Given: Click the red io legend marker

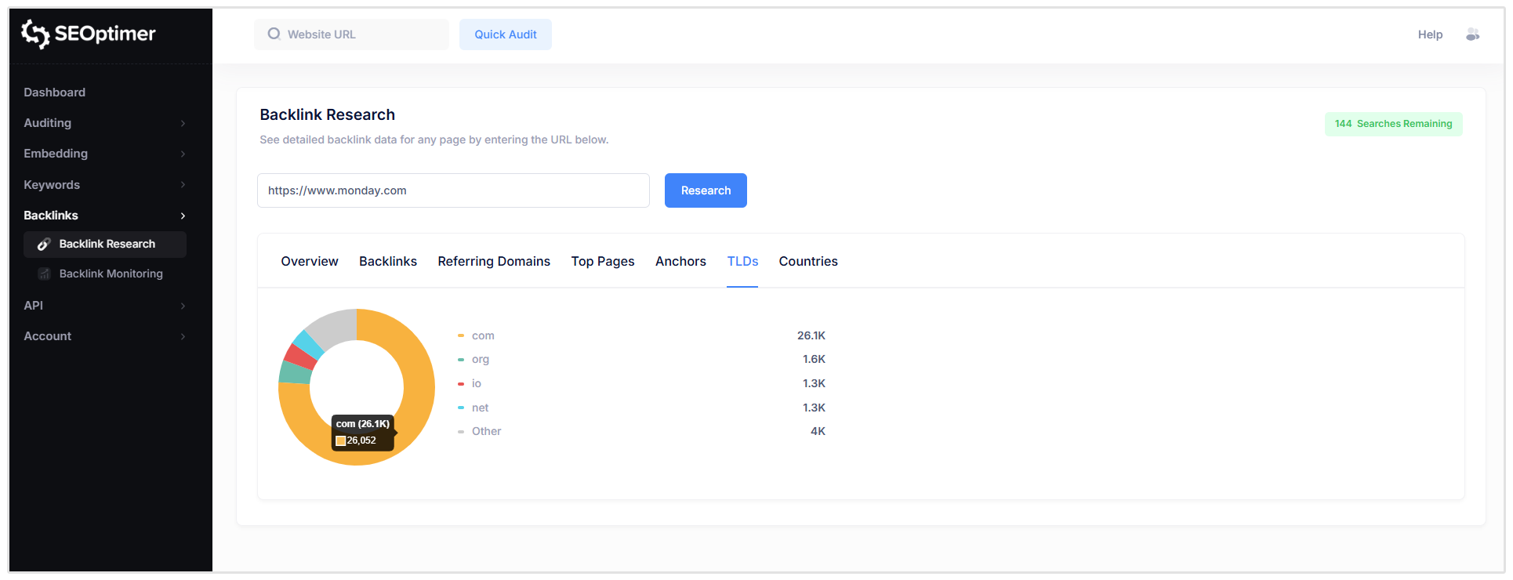Looking at the screenshot, I should click(461, 384).
